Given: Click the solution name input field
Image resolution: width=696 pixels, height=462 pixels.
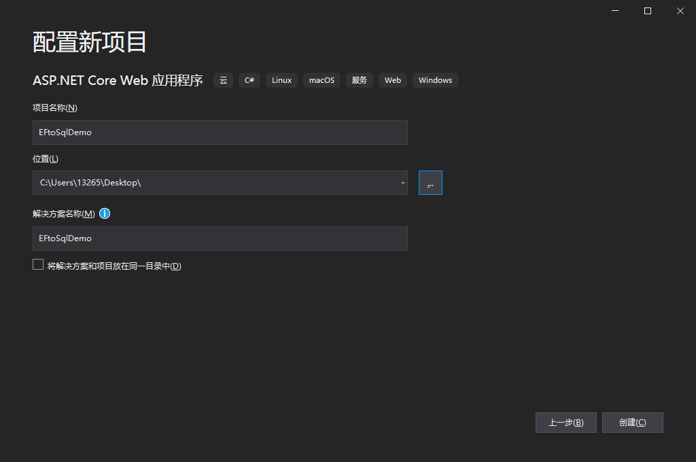Looking at the screenshot, I should pyautogui.click(x=220, y=238).
